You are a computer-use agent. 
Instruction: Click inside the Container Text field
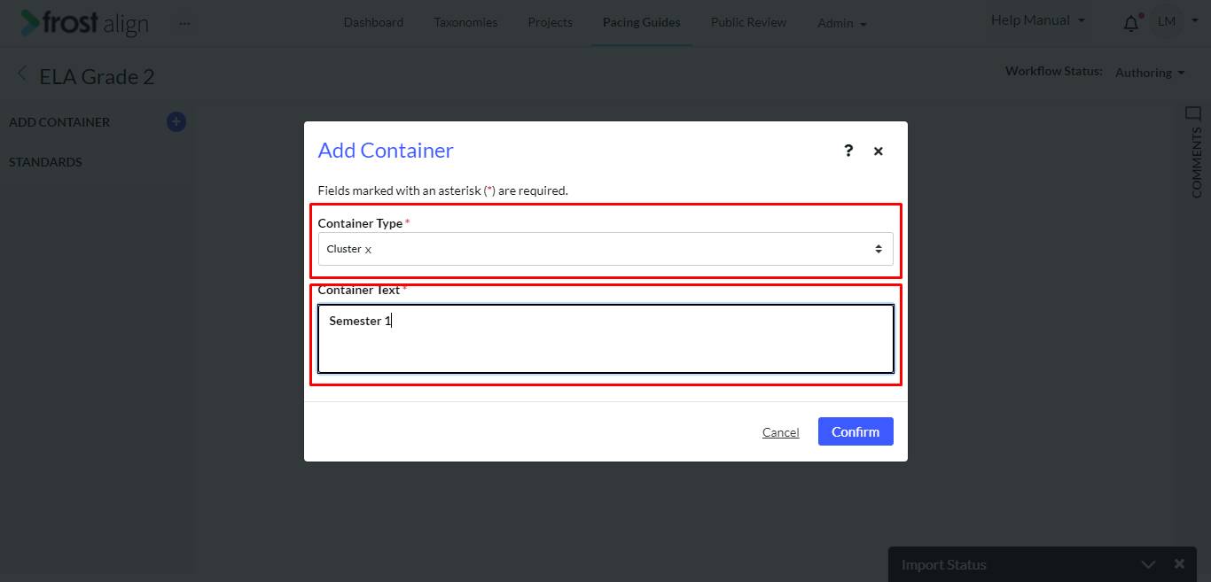click(605, 338)
